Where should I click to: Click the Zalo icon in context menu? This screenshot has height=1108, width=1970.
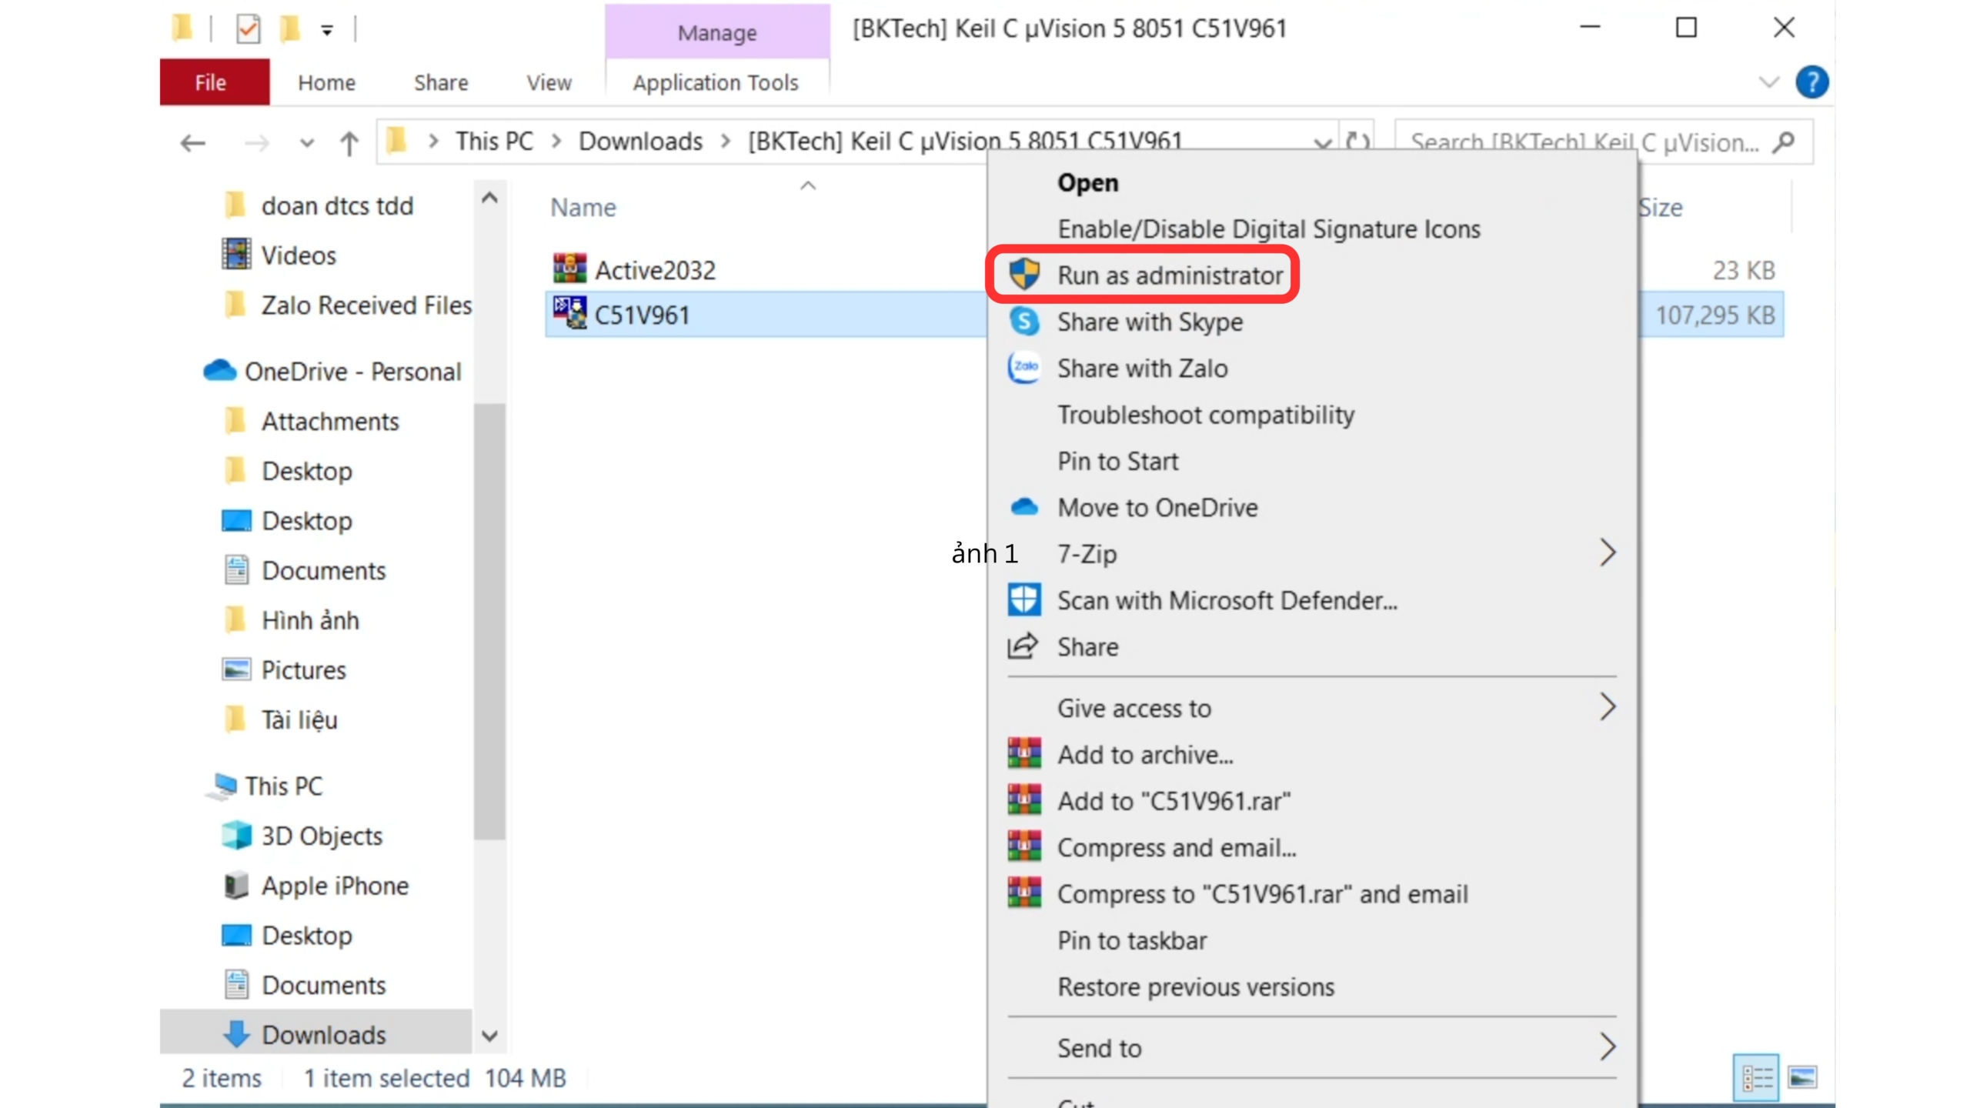1024,368
